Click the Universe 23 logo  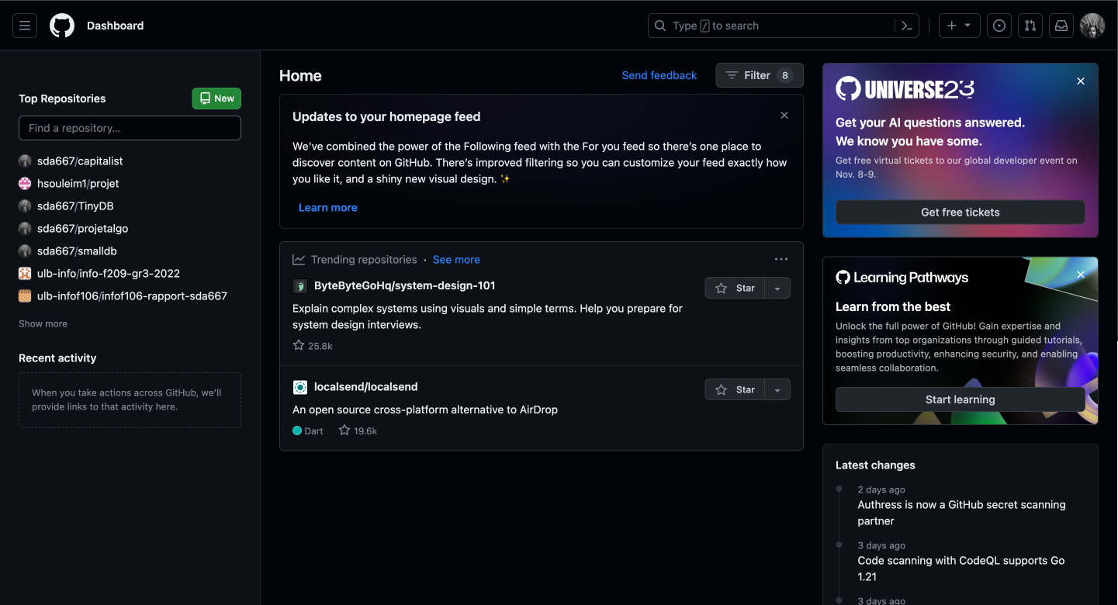[x=905, y=89]
